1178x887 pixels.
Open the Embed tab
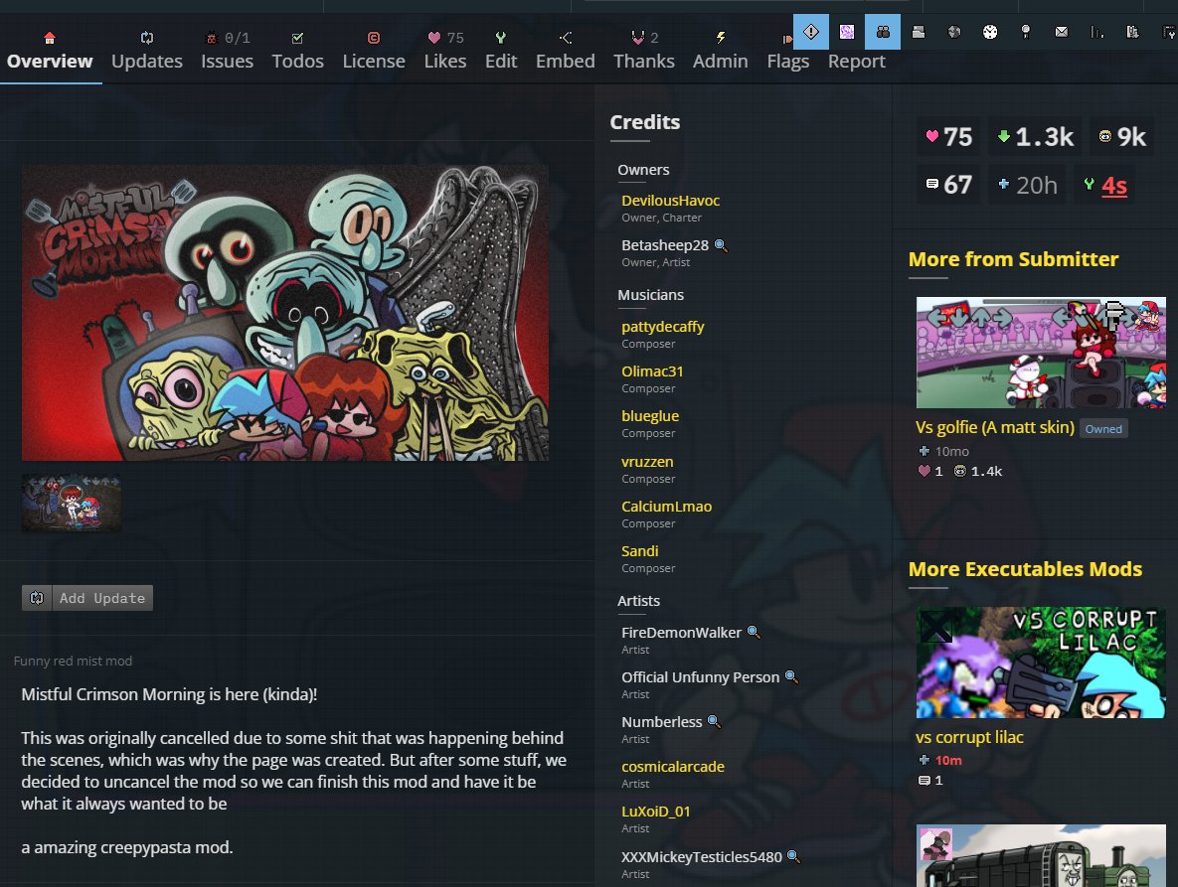click(x=566, y=51)
